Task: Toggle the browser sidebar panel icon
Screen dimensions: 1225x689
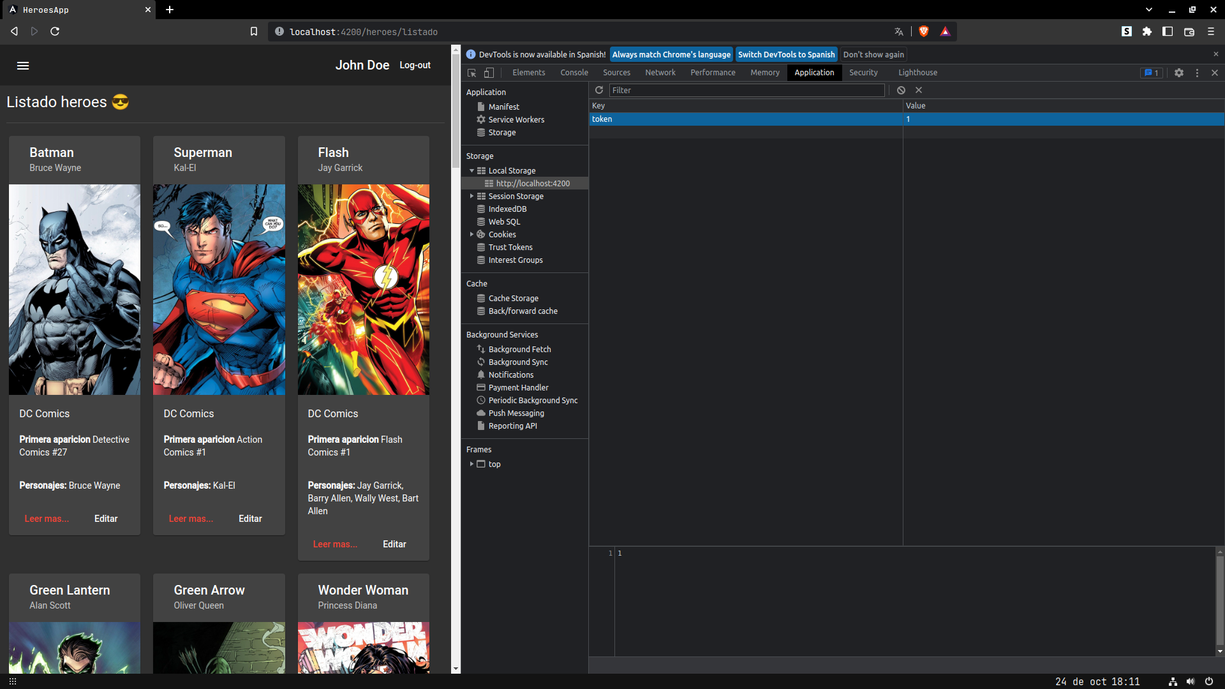Action: 1168,31
